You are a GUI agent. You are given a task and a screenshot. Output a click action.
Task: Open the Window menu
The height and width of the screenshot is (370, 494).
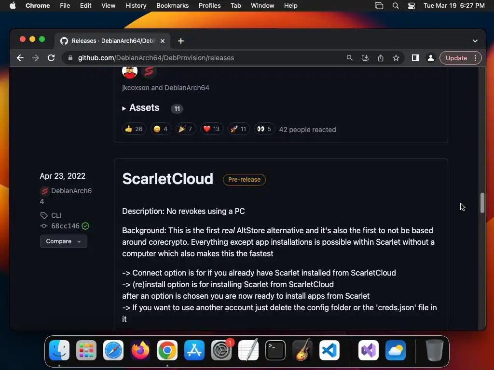[x=262, y=6]
